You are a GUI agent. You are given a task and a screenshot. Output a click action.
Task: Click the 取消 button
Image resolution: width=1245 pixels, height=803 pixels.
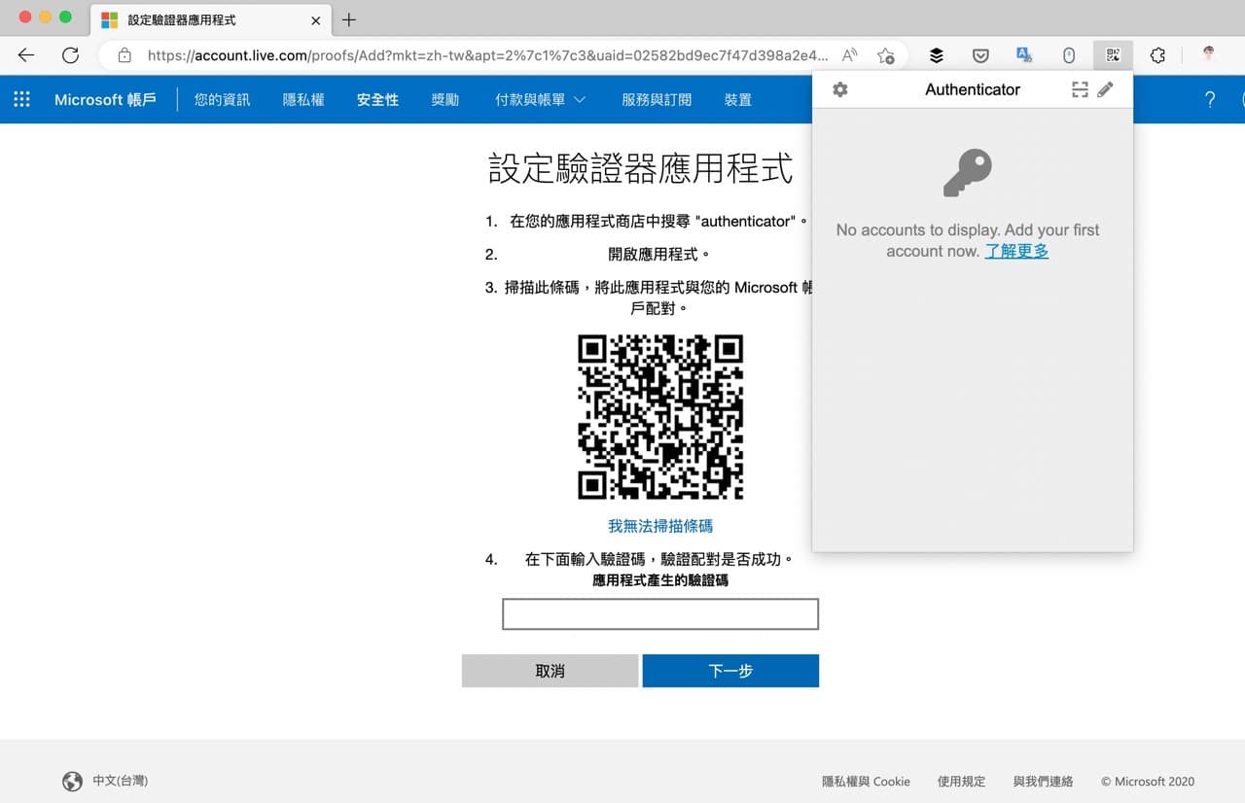coord(550,671)
